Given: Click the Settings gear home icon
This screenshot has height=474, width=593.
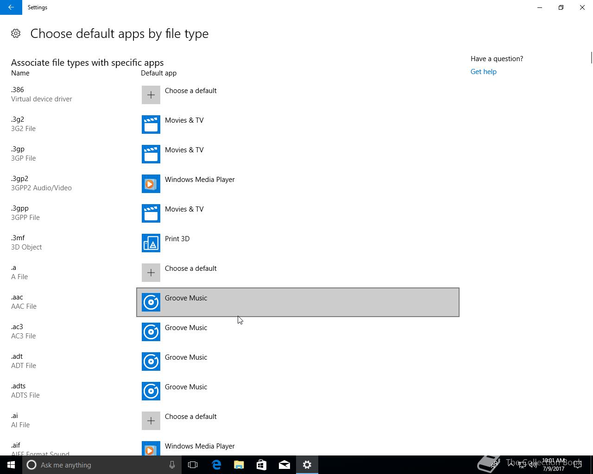Looking at the screenshot, I should click(x=16, y=33).
